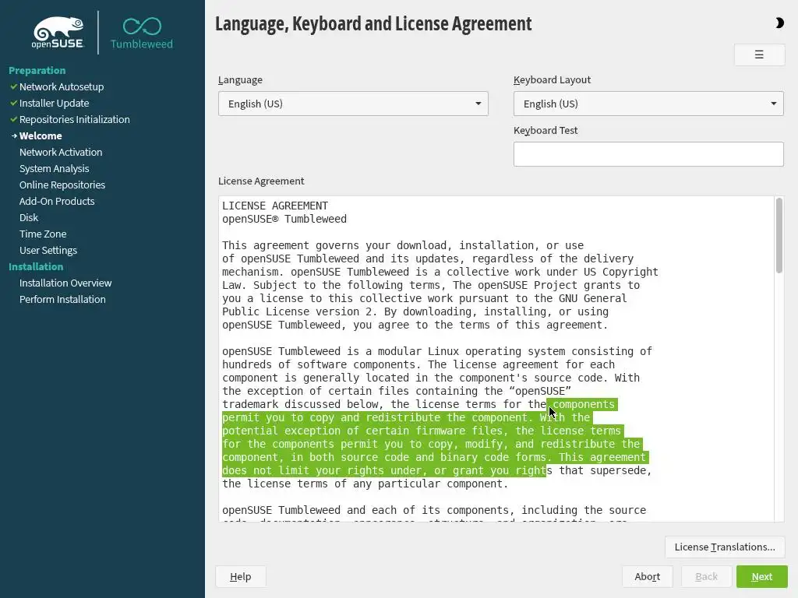The height and width of the screenshot is (598, 798).
Task: Click the 'openSUSE® Tumbleweed' license line
Action: point(284,219)
